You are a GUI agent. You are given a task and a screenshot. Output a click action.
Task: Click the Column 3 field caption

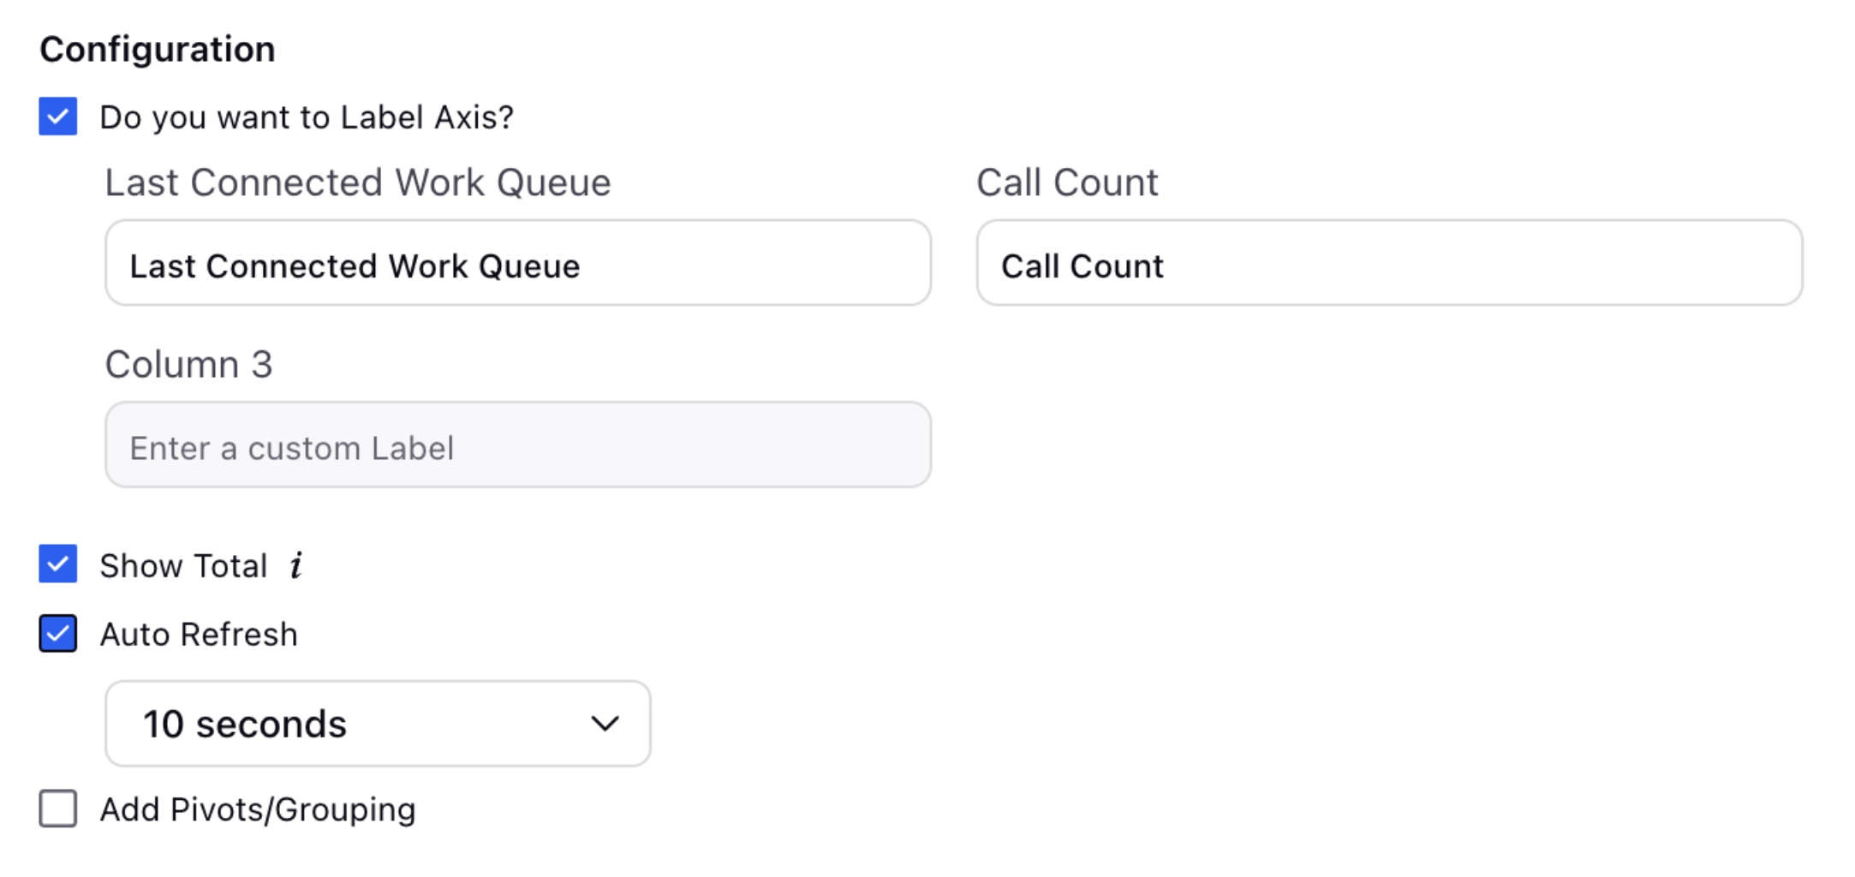188,365
